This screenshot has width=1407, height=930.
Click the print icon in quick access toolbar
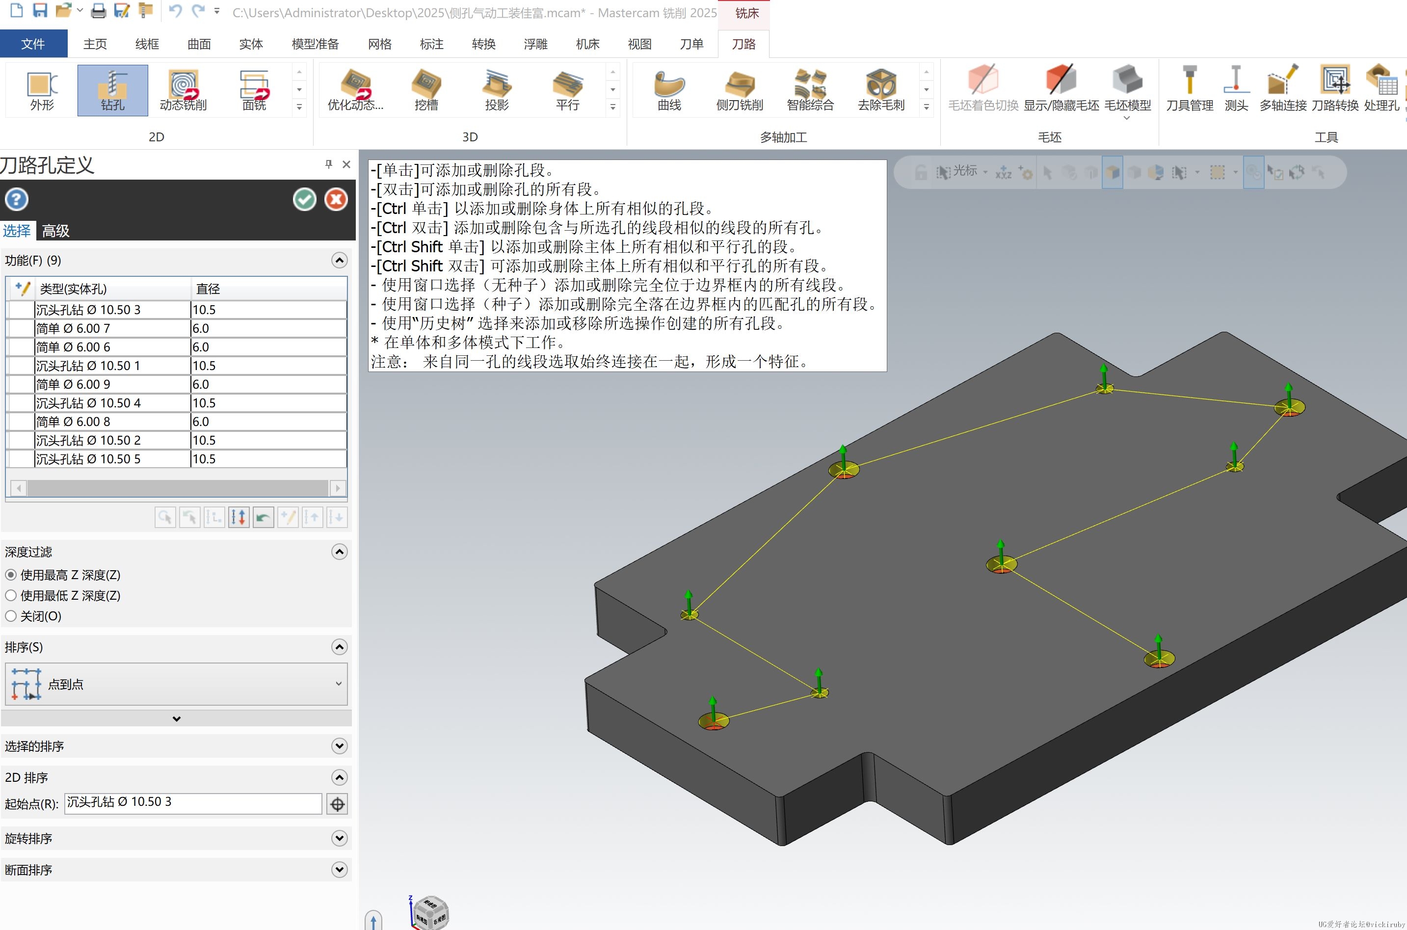[x=99, y=11]
